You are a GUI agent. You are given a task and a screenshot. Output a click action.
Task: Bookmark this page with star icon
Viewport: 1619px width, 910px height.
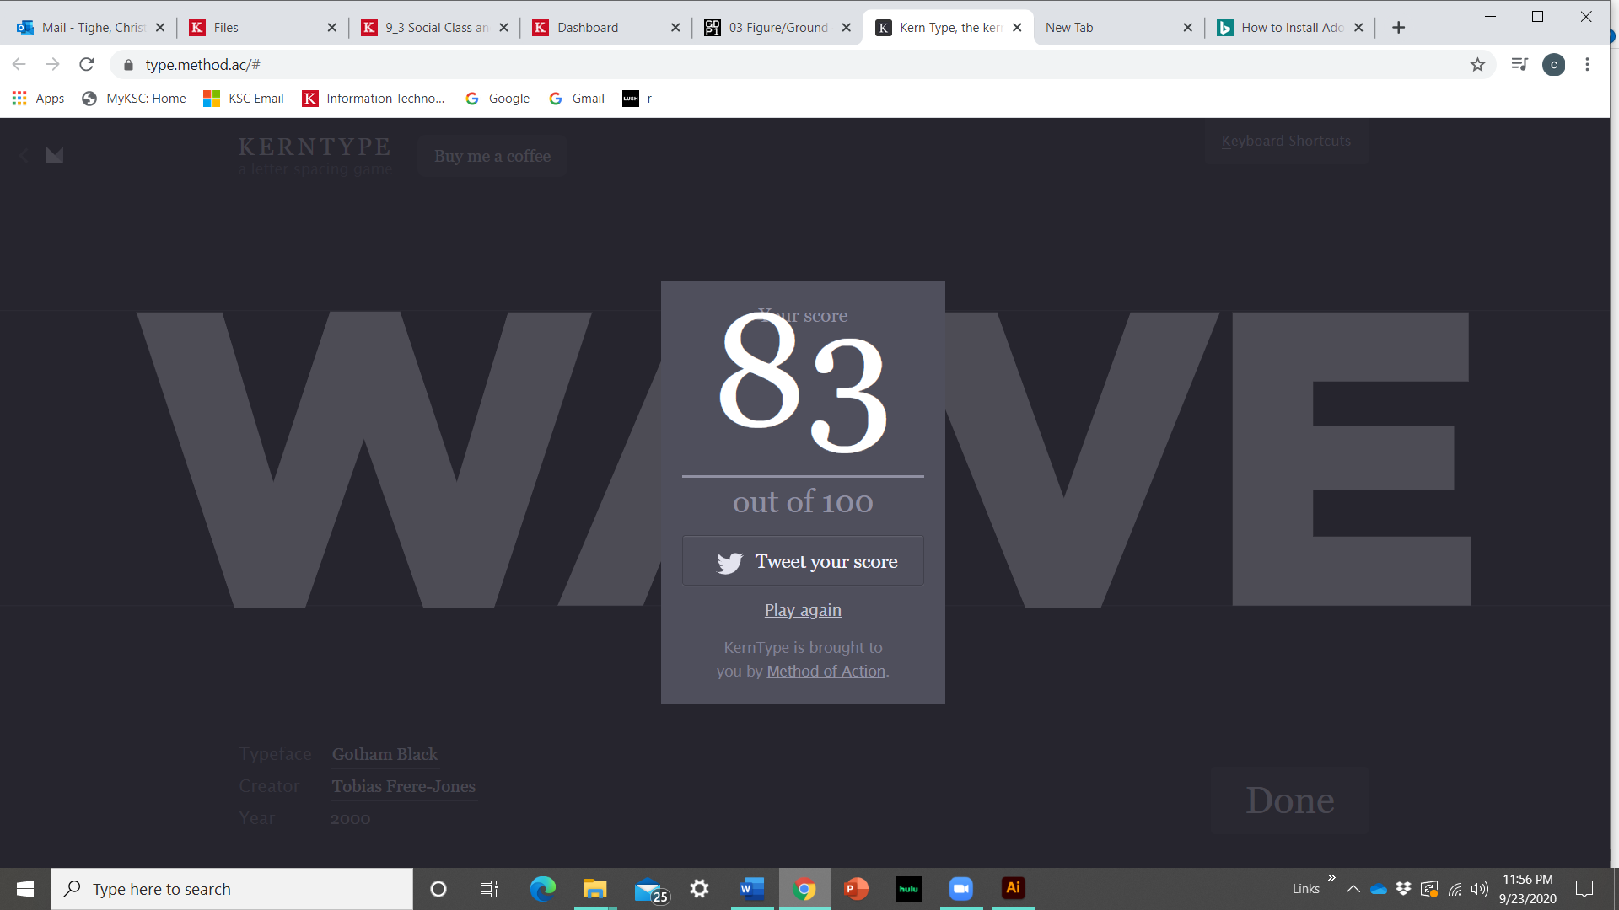[1477, 65]
